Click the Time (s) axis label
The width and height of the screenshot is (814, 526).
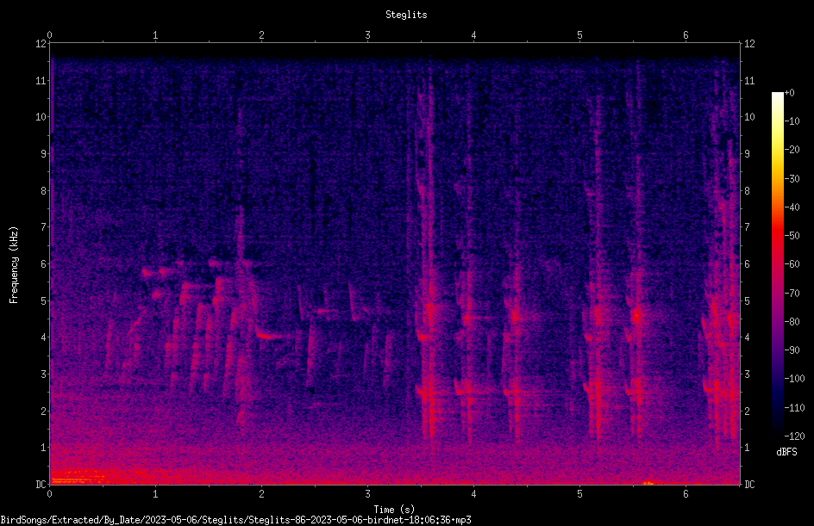pos(394,510)
